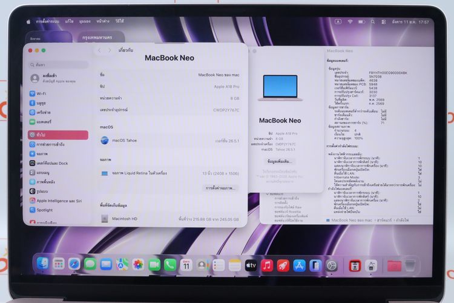This screenshot has width=454, height=303.
Task: Click the input source A icon in menu bar
Action: 338,22
